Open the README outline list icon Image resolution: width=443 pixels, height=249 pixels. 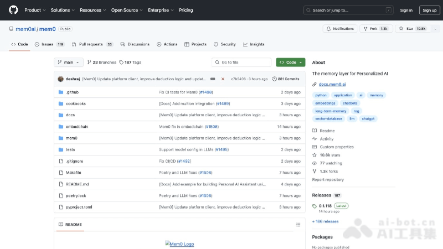298,225
